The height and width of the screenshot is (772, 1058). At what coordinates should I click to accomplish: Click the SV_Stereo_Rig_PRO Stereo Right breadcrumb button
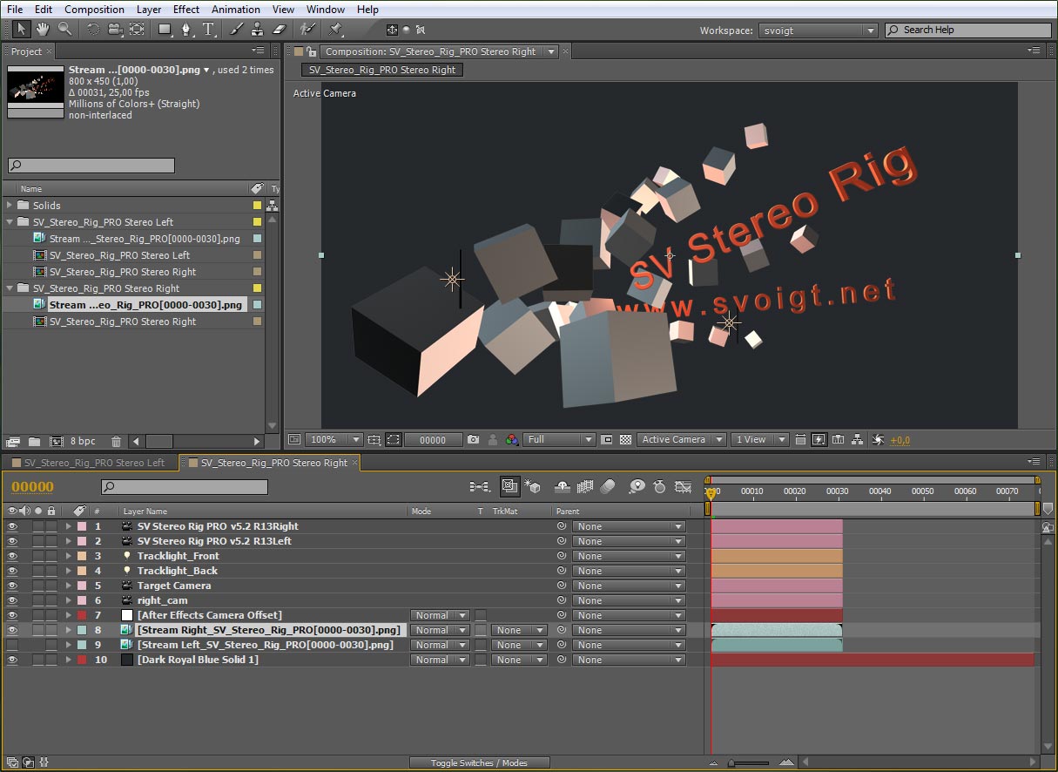click(382, 70)
